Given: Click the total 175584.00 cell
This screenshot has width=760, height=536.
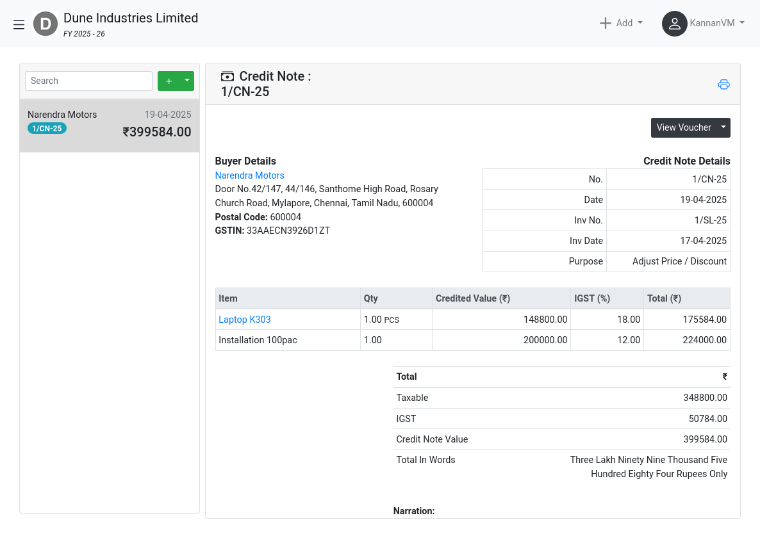Looking at the screenshot, I should pyautogui.click(x=687, y=320).
